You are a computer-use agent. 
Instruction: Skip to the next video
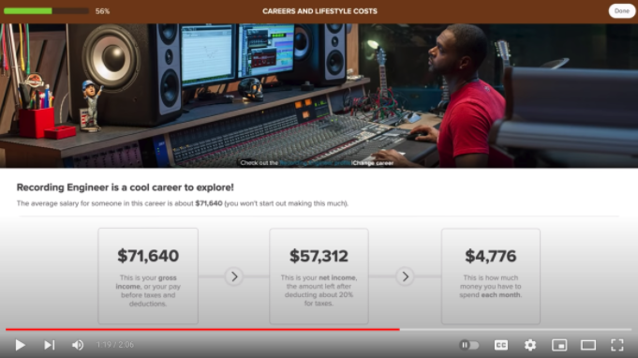coord(50,345)
